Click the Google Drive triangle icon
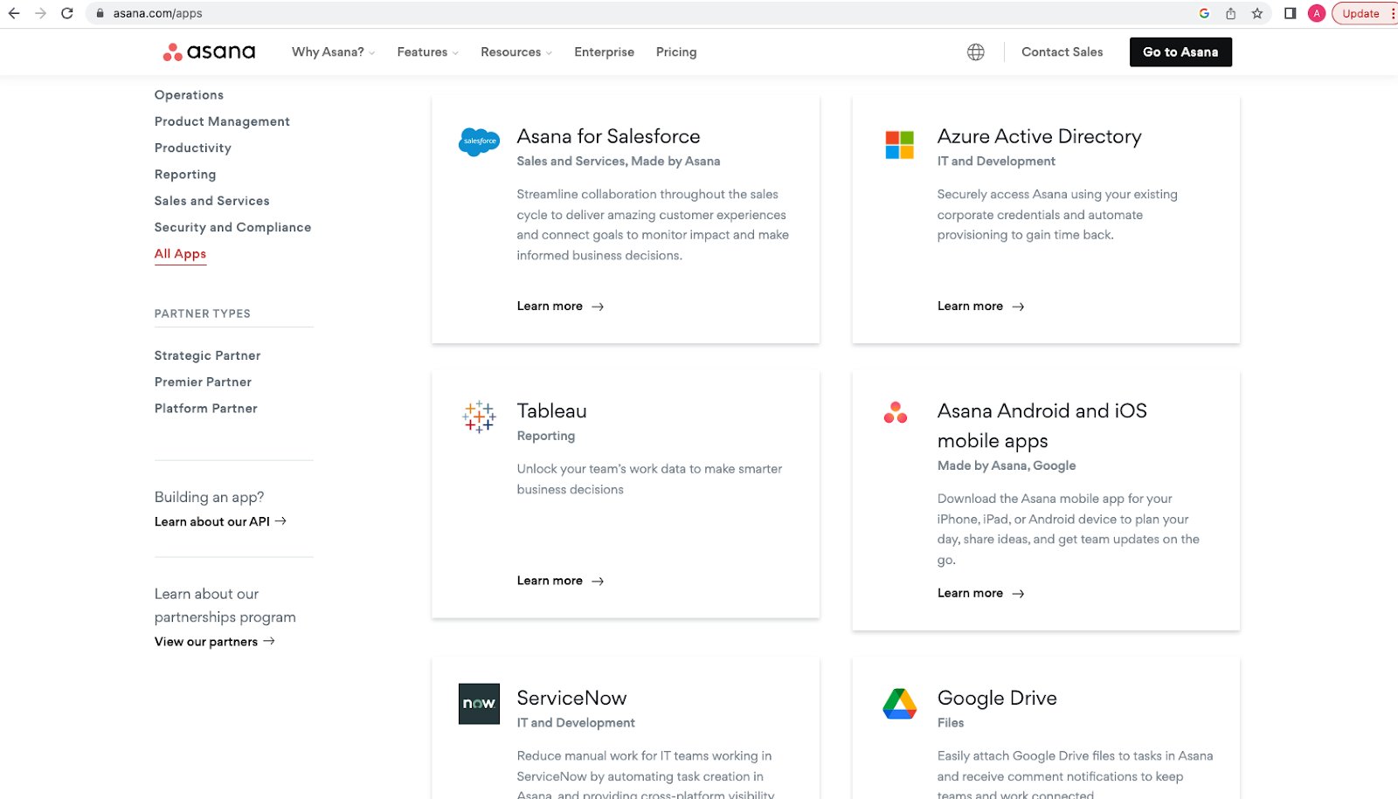Image resolution: width=1398 pixels, height=799 pixels. tap(897, 702)
